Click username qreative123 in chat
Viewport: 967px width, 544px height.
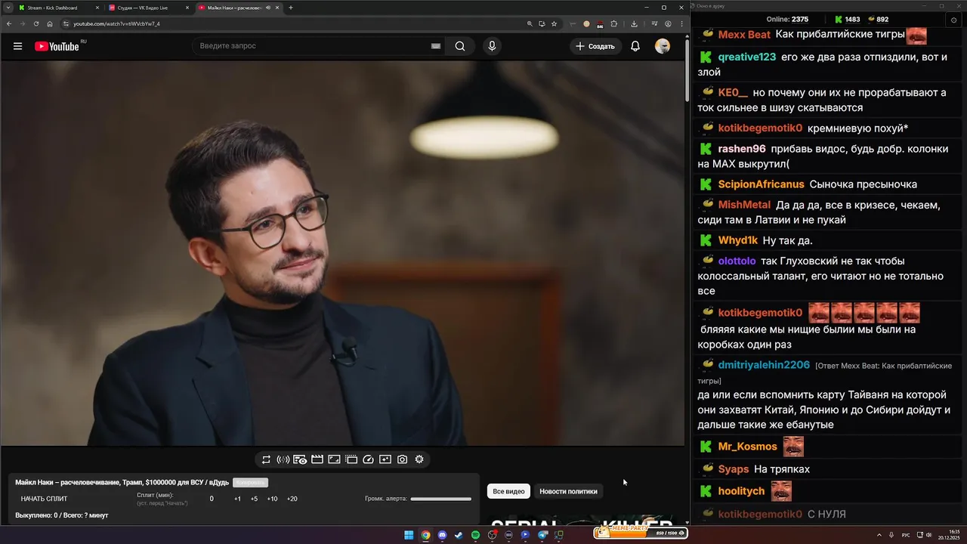click(x=746, y=57)
